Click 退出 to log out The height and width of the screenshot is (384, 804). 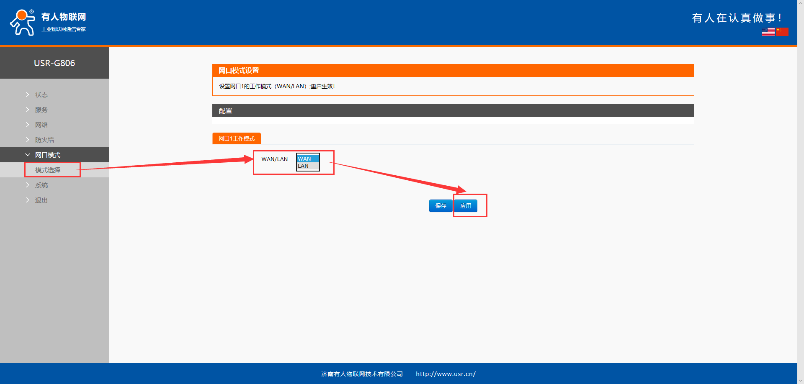point(41,200)
